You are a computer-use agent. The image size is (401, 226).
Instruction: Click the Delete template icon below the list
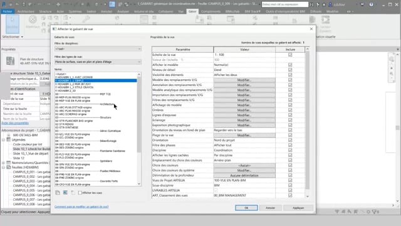(73, 193)
